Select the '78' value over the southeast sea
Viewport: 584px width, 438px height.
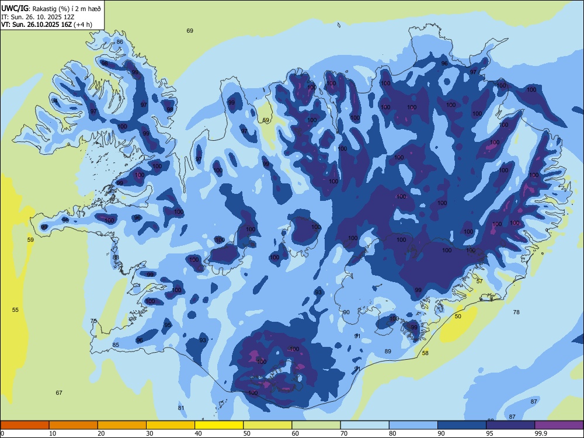click(x=516, y=312)
